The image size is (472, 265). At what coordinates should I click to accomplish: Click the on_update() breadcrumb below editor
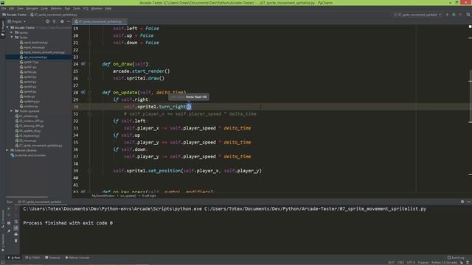(128, 196)
